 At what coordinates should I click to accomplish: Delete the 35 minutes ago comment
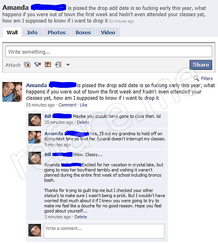coord(83,122)
